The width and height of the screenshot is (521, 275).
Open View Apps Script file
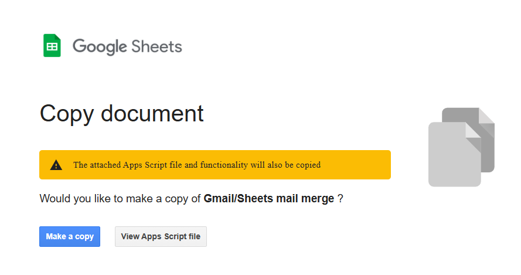pos(161,236)
